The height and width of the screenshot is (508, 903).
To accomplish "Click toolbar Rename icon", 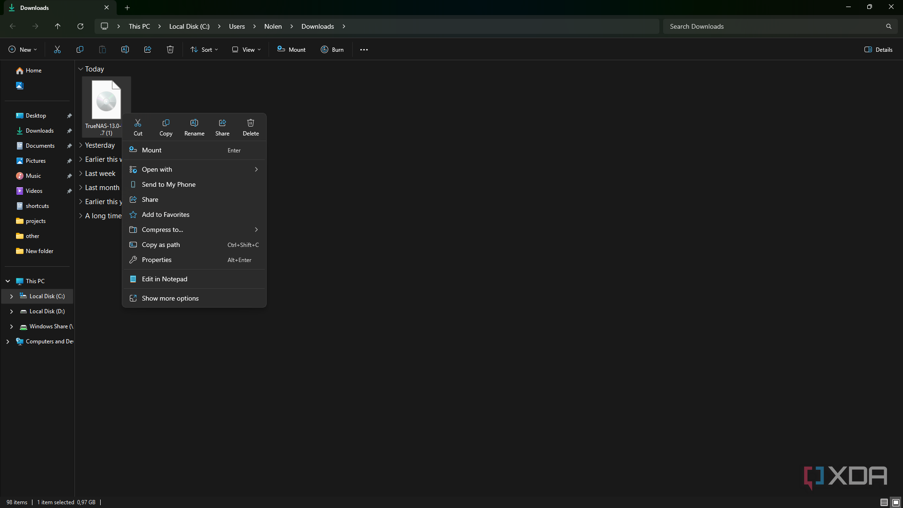I will (125, 49).
